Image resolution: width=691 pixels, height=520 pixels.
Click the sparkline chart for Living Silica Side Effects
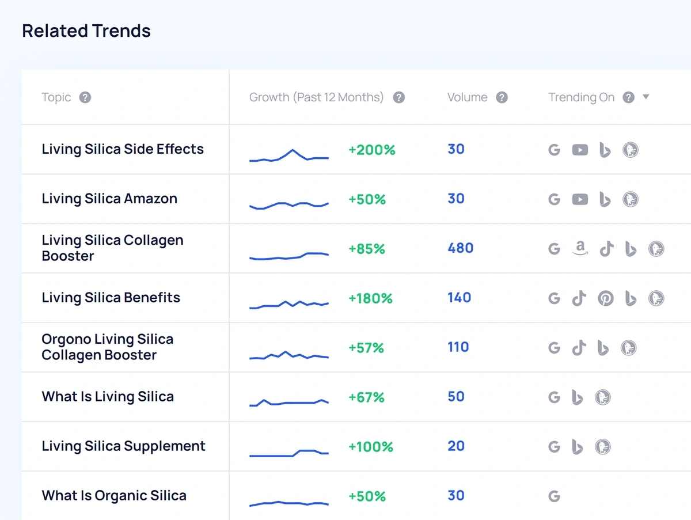289,155
